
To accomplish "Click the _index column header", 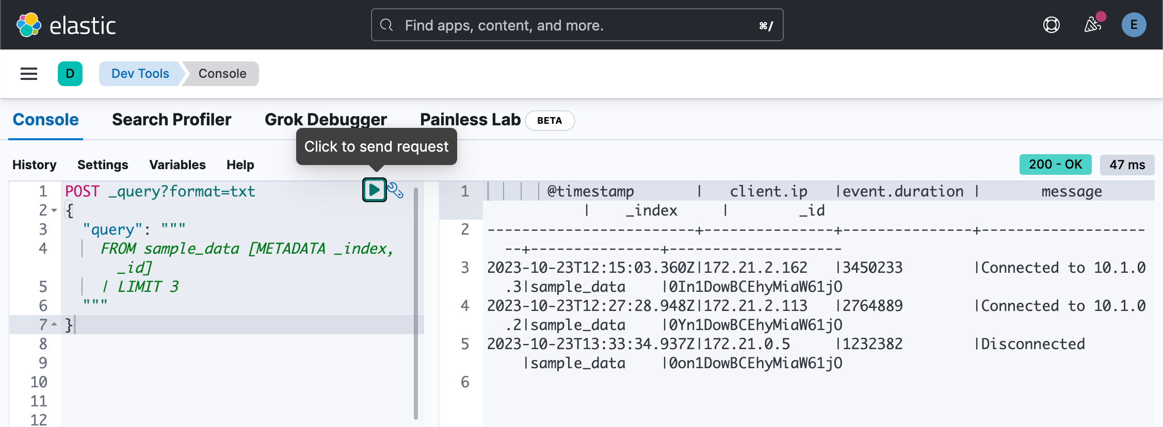I will click(652, 210).
